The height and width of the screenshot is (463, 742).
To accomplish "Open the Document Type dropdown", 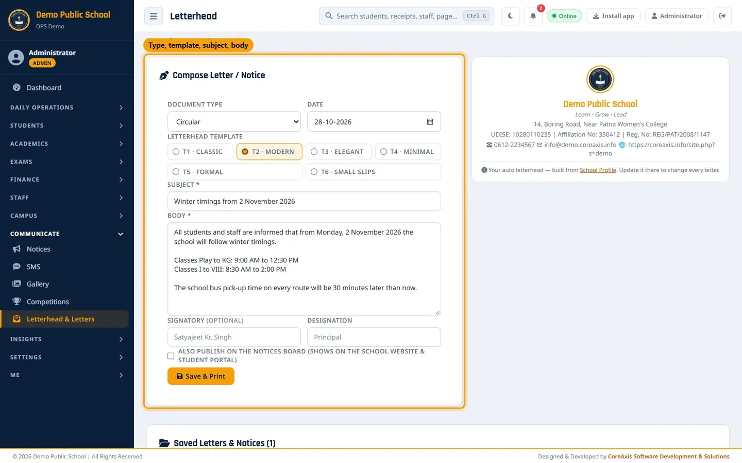I will pyautogui.click(x=234, y=122).
